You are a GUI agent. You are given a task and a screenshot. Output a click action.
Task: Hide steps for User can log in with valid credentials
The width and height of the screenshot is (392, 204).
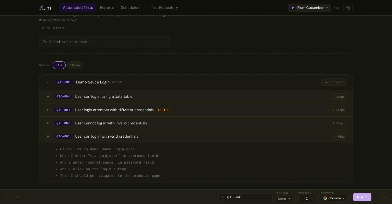pyautogui.click(x=339, y=137)
